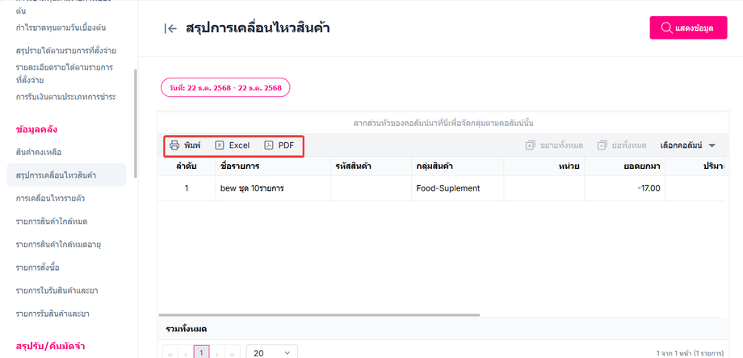Screen dimensions: 743x358
Task: Click the date range chip 22 ธ.ค. 2568
Action: coord(225,88)
